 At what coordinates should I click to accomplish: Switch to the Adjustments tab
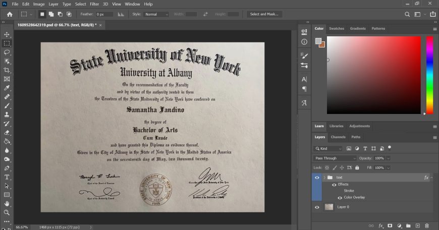(x=359, y=126)
